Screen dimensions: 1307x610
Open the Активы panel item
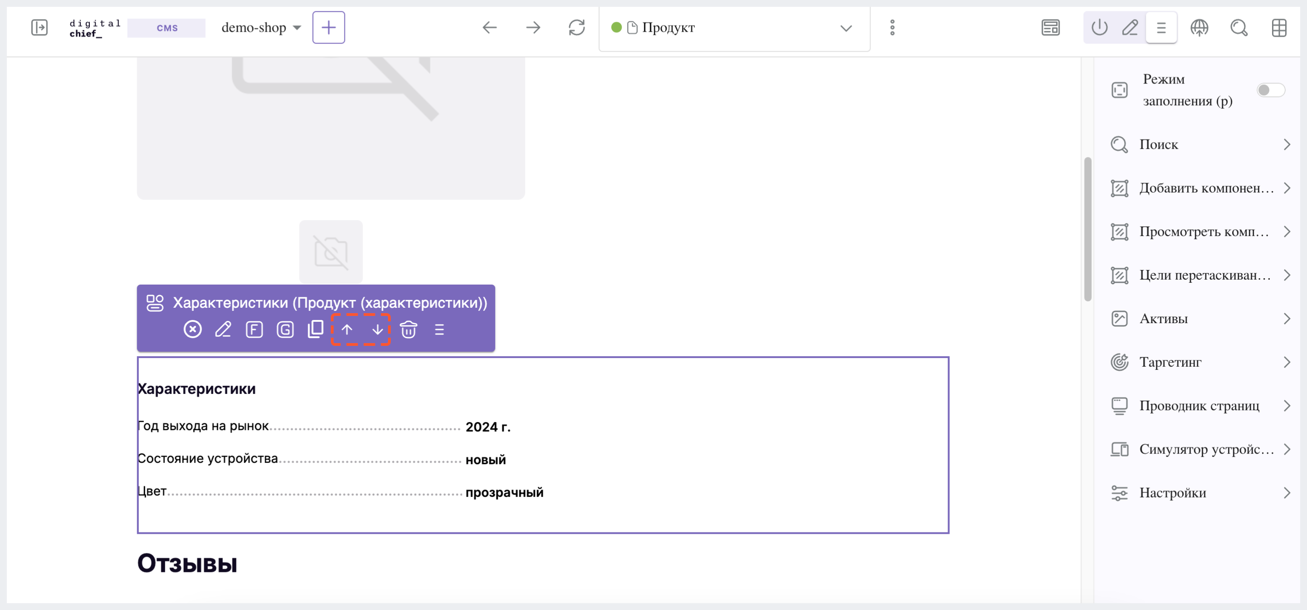point(1199,319)
